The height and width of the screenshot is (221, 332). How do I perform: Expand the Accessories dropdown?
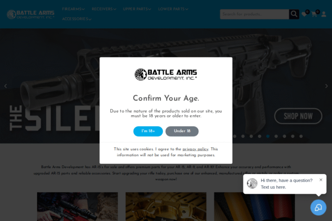point(77,19)
